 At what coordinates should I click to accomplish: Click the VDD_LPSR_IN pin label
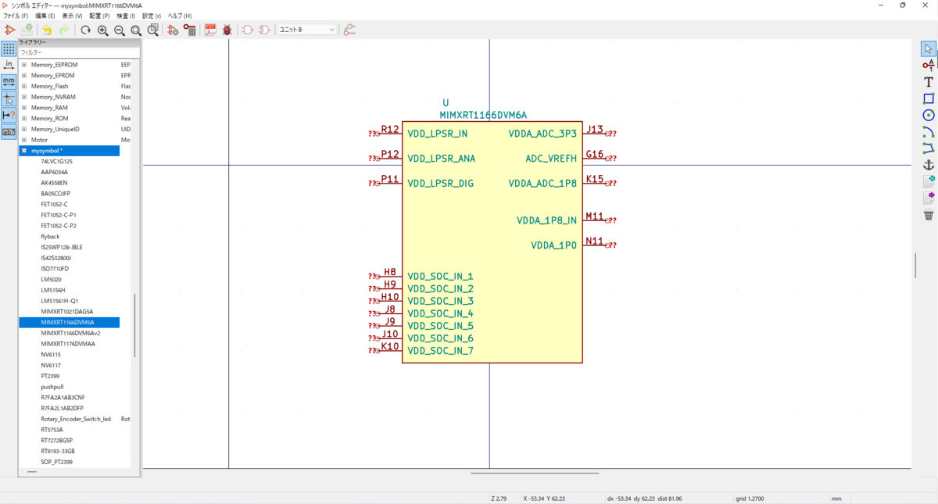[438, 134]
